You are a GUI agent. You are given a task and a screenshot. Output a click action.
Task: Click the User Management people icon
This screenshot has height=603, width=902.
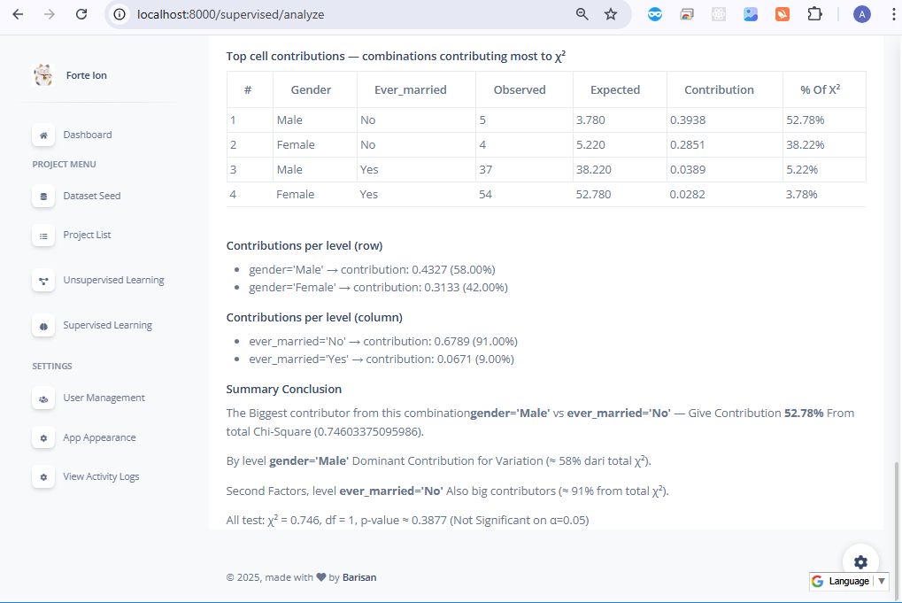pos(43,398)
